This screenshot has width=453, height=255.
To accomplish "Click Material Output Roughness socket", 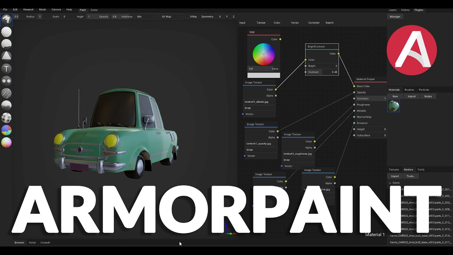I will pos(354,104).
